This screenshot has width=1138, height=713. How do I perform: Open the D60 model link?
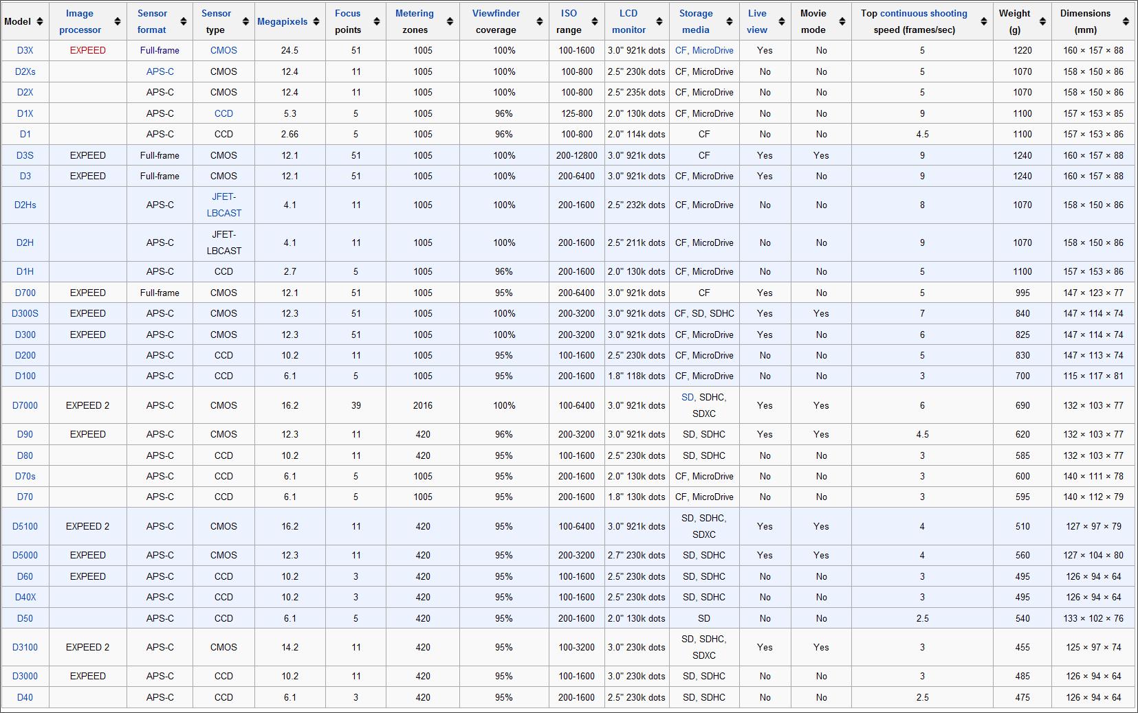coord(25,576)
